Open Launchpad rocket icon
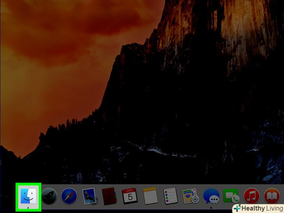Image resolution: width=284 pixels, height=213 pixels. (49, 196)
